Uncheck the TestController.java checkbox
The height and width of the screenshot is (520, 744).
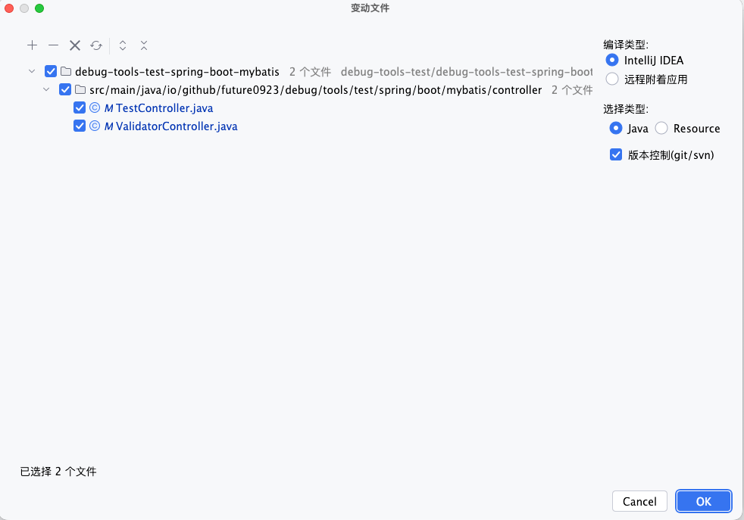80,107
